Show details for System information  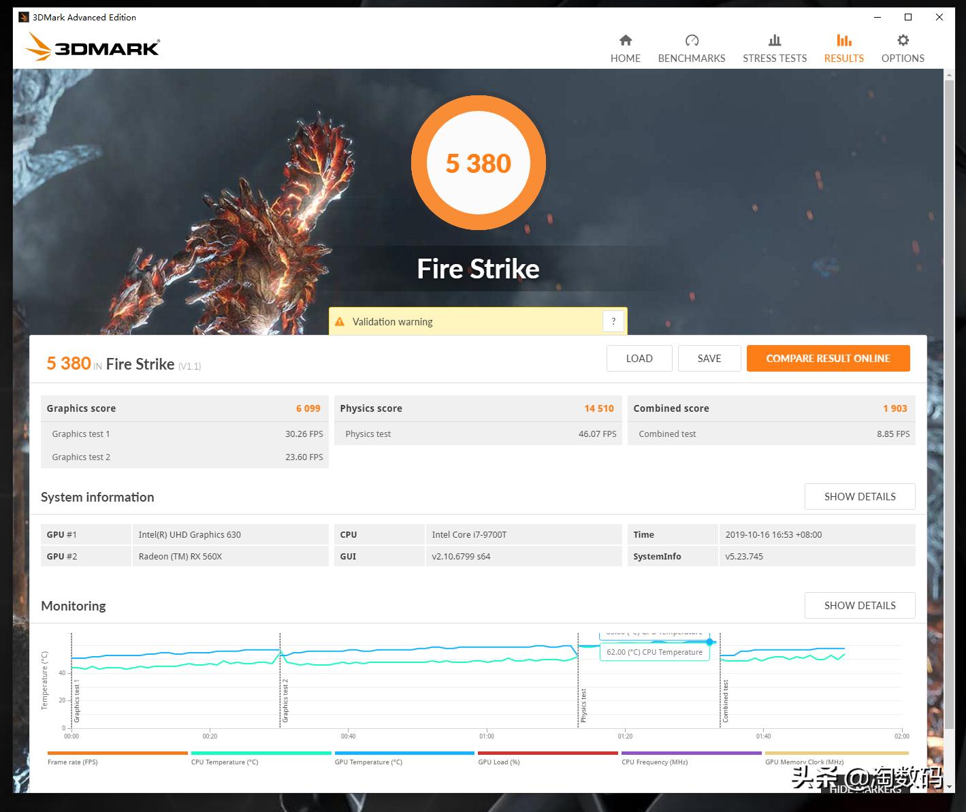point(860,497)
